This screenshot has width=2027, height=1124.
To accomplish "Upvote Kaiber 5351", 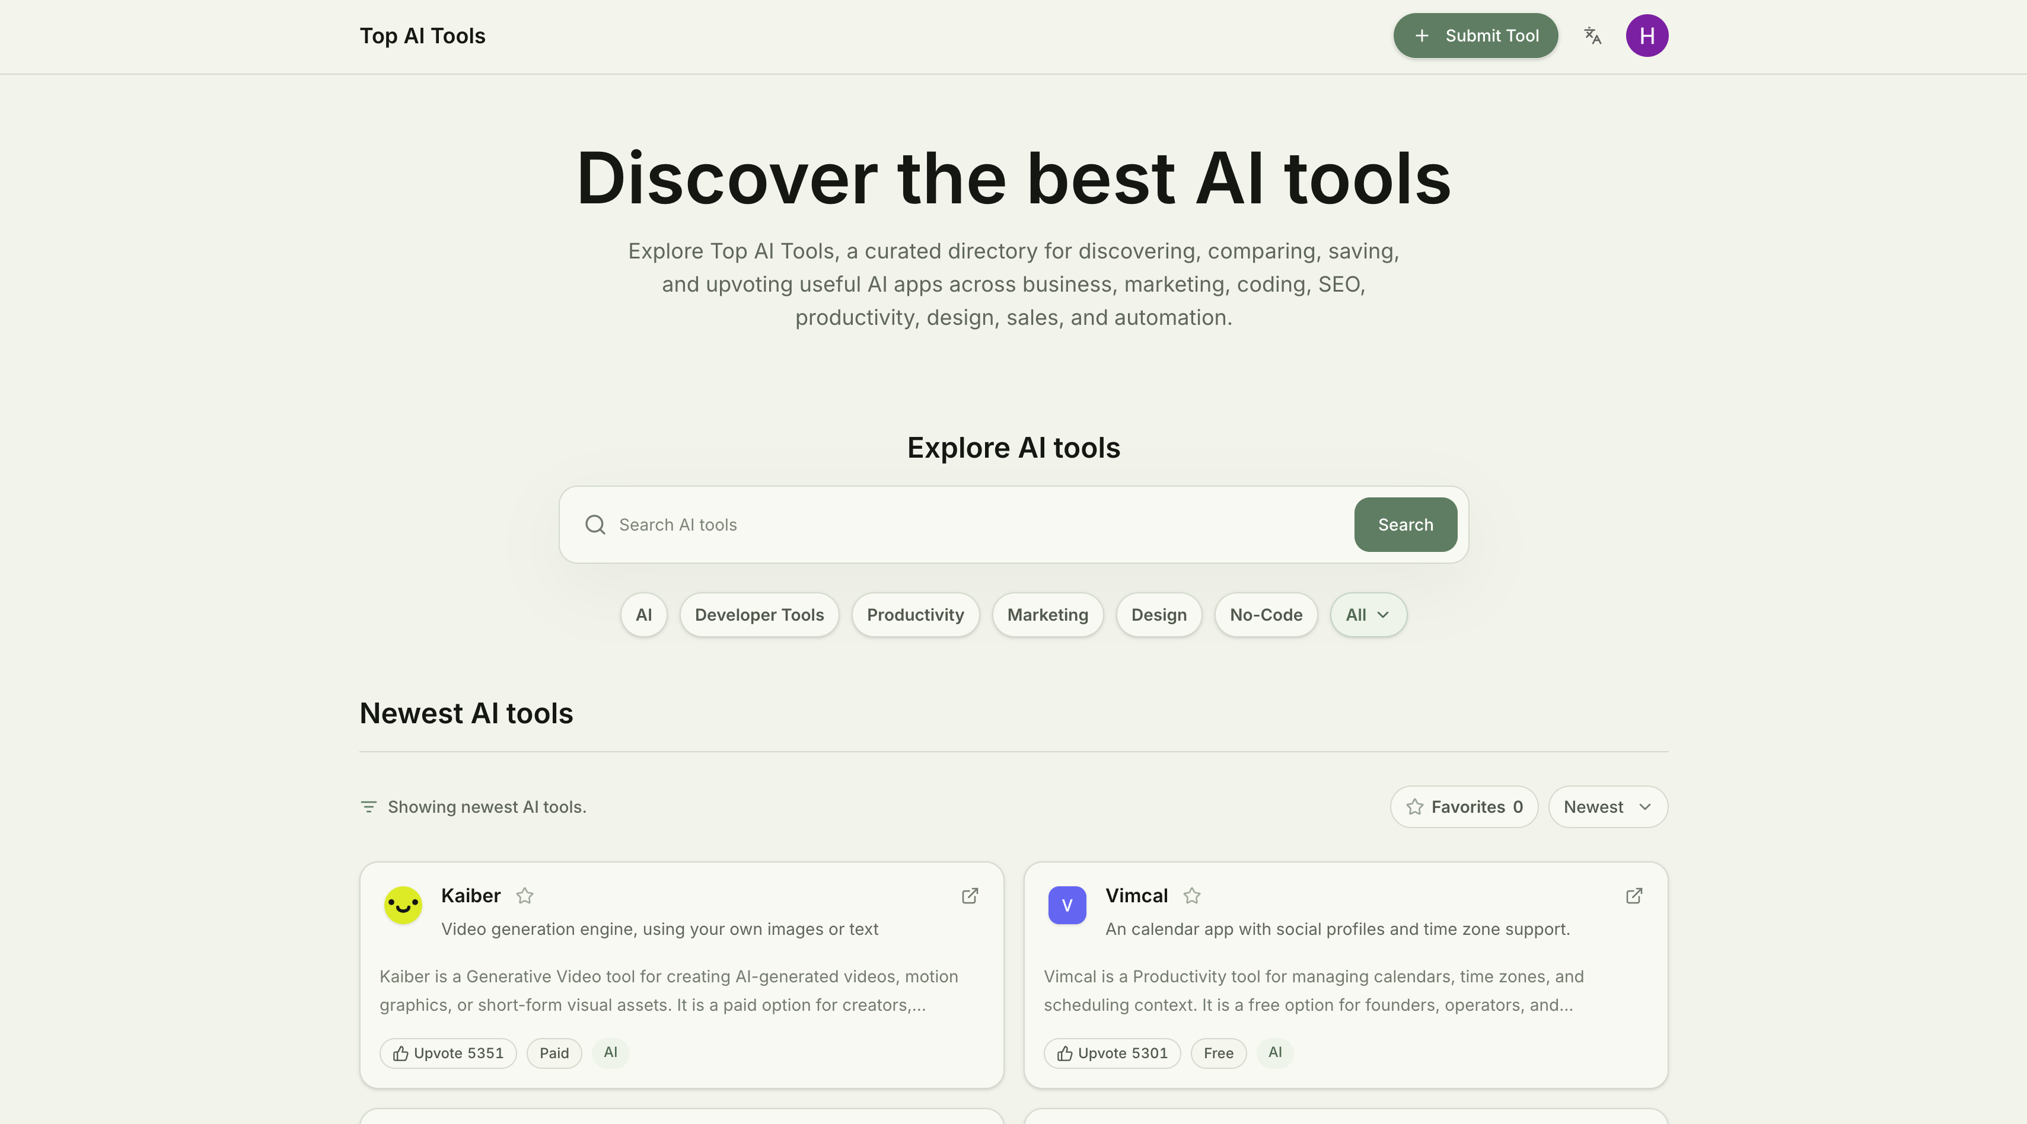I will [448, 1053].
